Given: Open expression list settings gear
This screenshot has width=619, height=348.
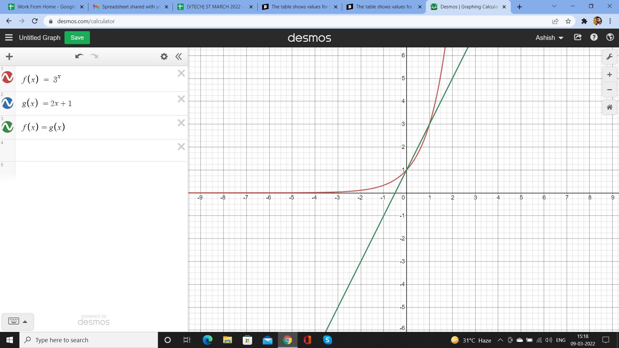Looking at the screenshot, I should pyautogui.click(x=164, y=57).
